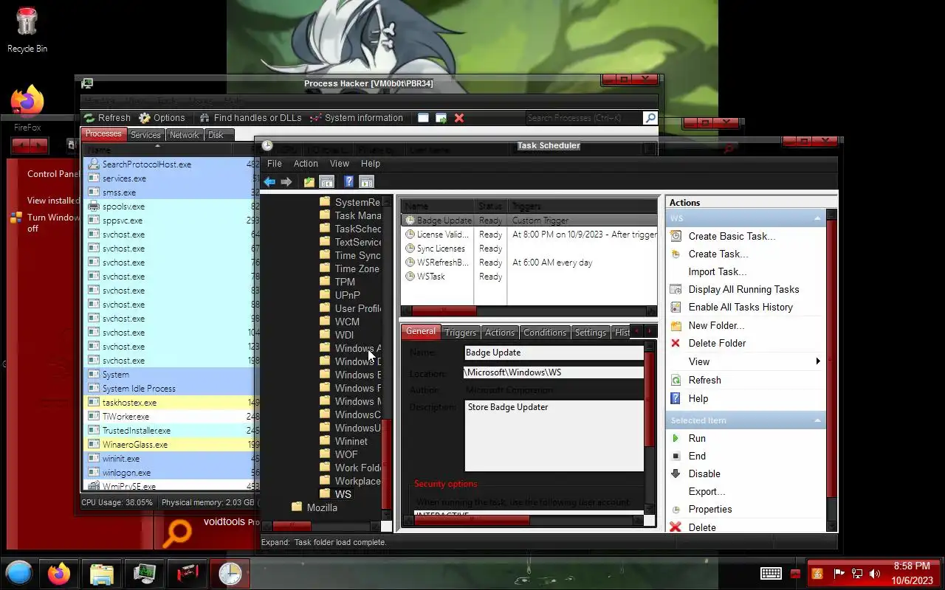Click the up-one-level folder icon in Task Scheduler
The height and width of the screenshot is (590, 945).
[309, 182]
